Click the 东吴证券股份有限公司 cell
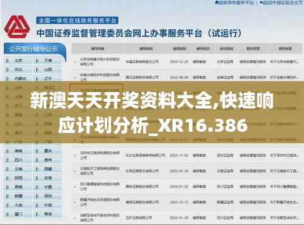This screenshot has width=304, height=225. click(142, 171)
